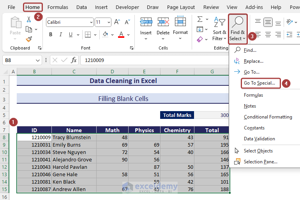Click the Format cells icon
The width and height of the screenshot is (300, 200).
click(180, 21)
